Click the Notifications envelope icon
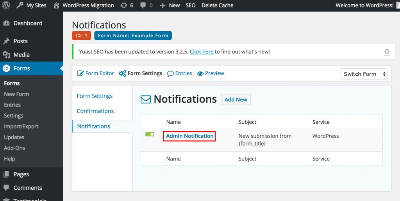Image resolution: width=400 pixels, height=201 pixels. (146, 100)
